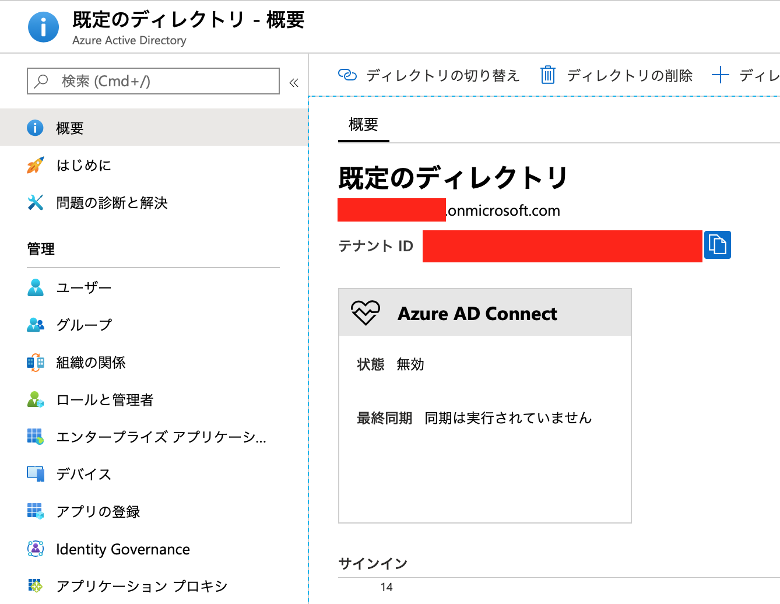Open ディレクトリの切り替え in toolbar

[428, 76]
